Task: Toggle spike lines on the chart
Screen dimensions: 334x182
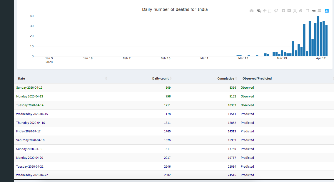Action: coord(308,11)
